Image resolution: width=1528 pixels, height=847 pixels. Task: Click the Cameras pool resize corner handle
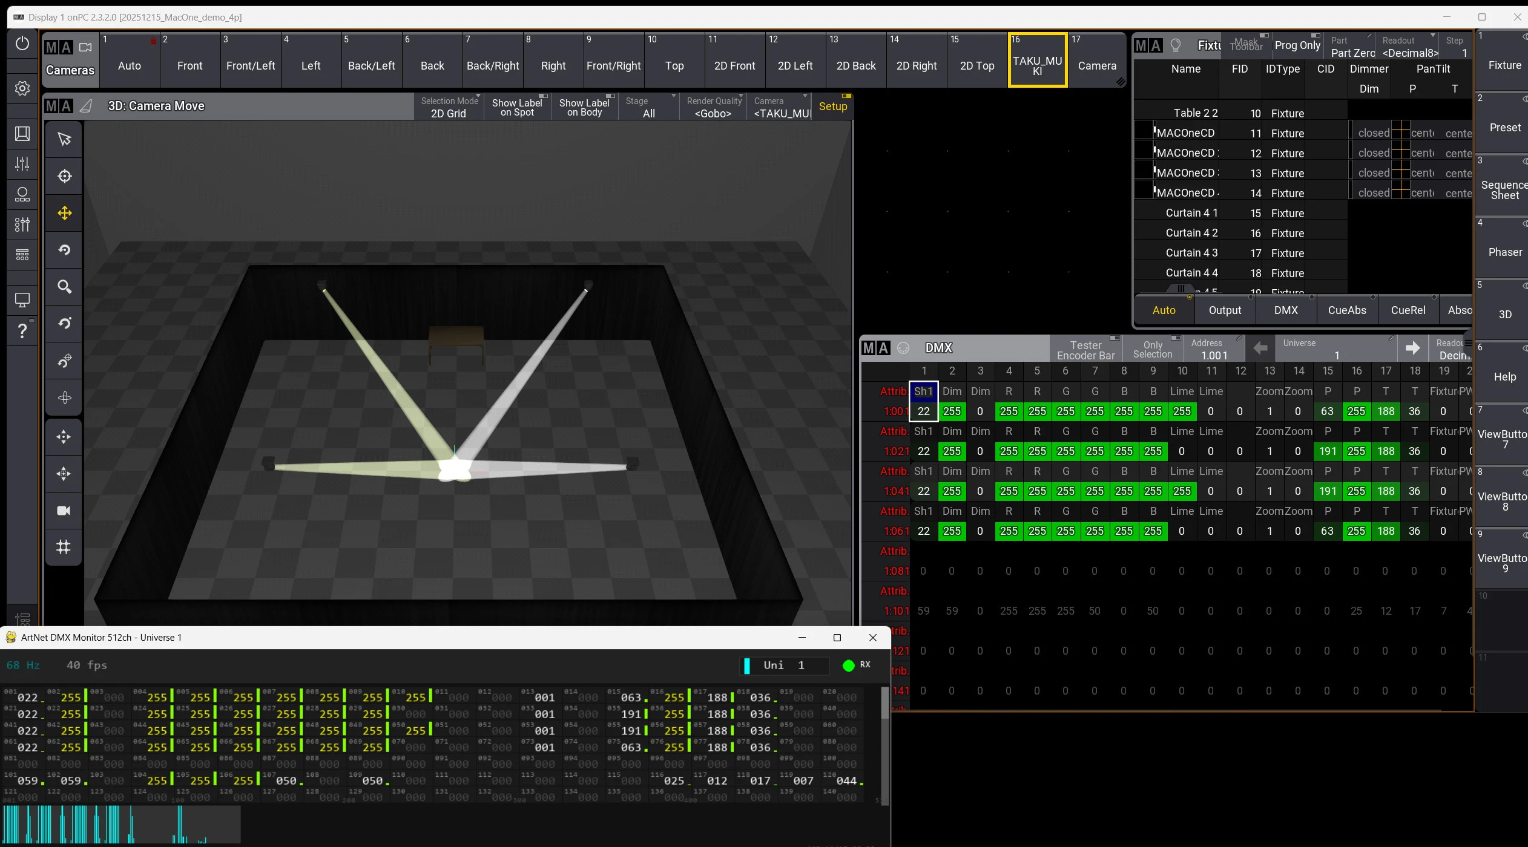click(1121, 82)
